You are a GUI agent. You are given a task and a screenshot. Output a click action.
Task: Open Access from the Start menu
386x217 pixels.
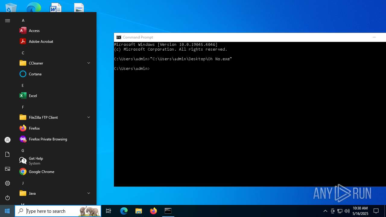(x=54, y=30)
